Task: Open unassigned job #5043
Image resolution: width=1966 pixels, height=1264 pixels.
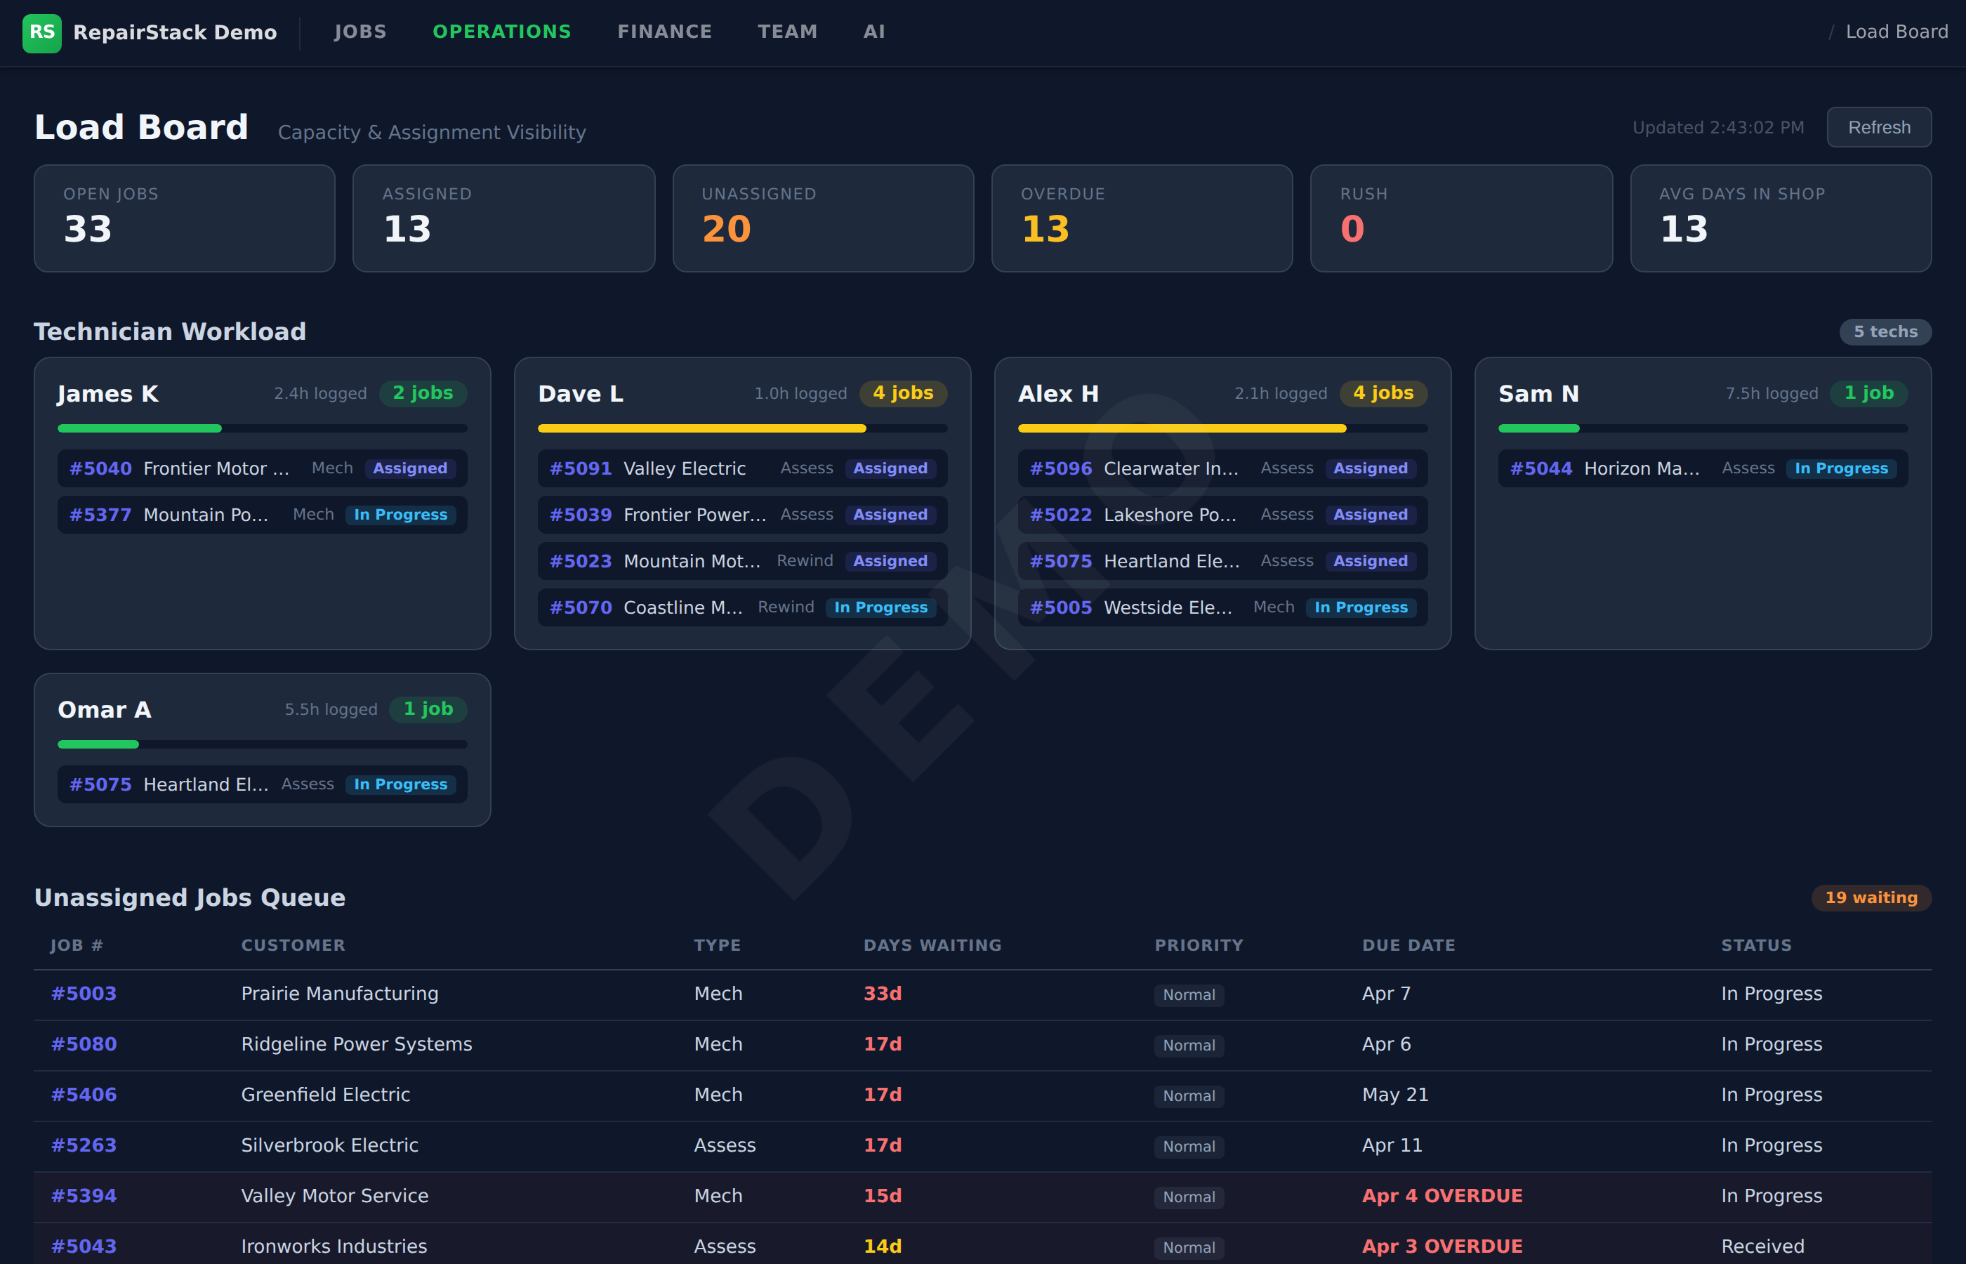Action: [84, 1246]
